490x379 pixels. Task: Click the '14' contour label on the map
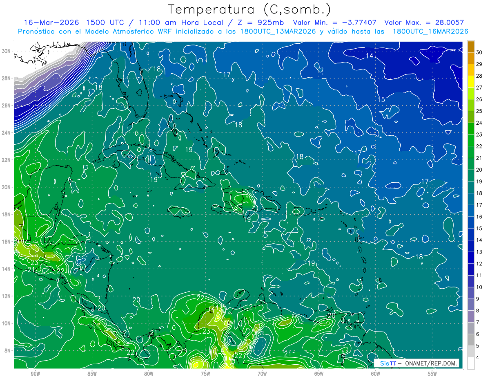[370, 56]
